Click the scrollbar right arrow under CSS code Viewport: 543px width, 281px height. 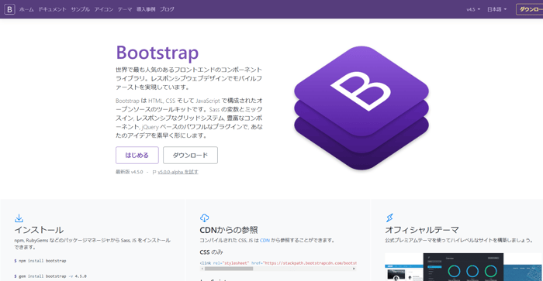coord(354,269)
